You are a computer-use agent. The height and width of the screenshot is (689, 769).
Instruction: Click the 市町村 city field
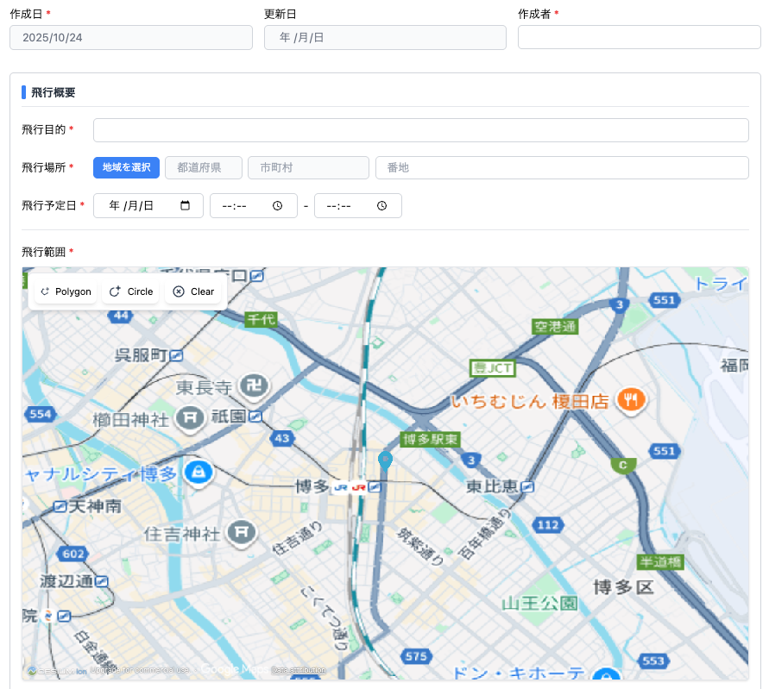(x=308, y=167)
